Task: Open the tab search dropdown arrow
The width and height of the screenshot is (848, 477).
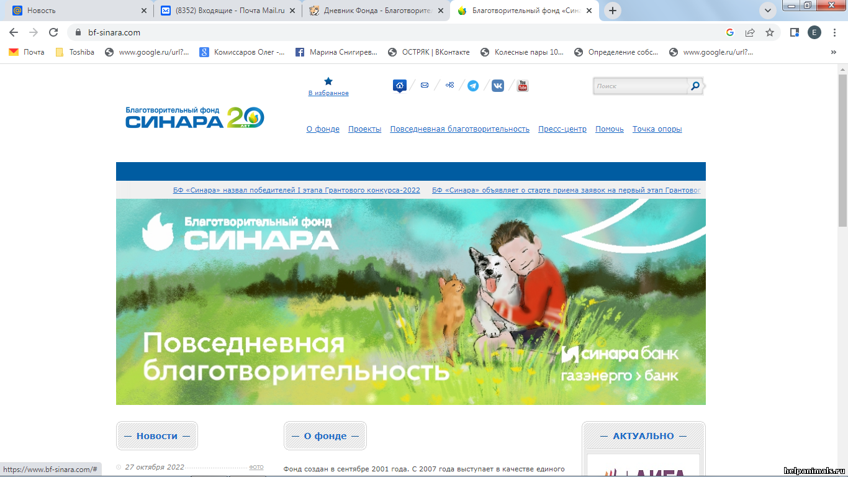Action: pyautogui.click(x=768, y=11)
